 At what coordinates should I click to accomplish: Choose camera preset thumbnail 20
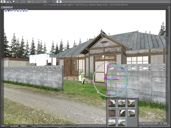122,103
